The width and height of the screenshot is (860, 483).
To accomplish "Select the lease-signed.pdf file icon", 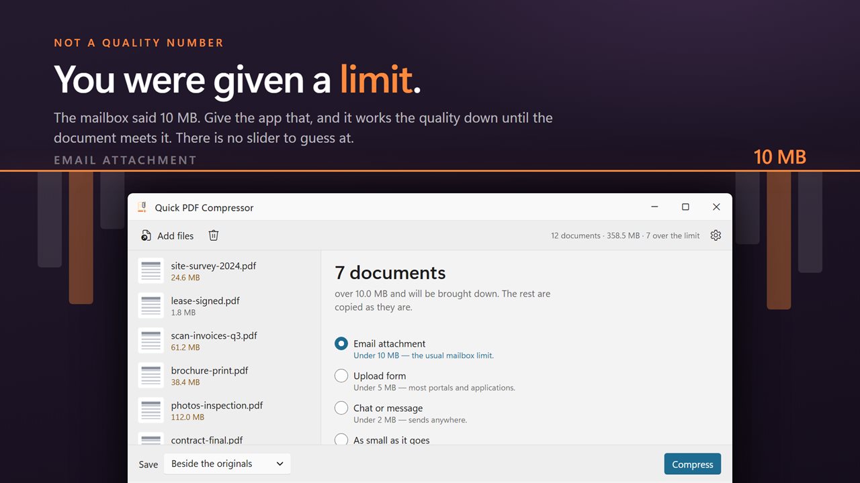I will 151,306.
